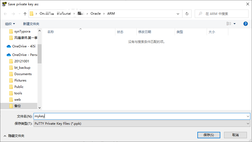Click the 20121001 folder icon
Viewport: 252px width, 142px height.
(11, 61)
